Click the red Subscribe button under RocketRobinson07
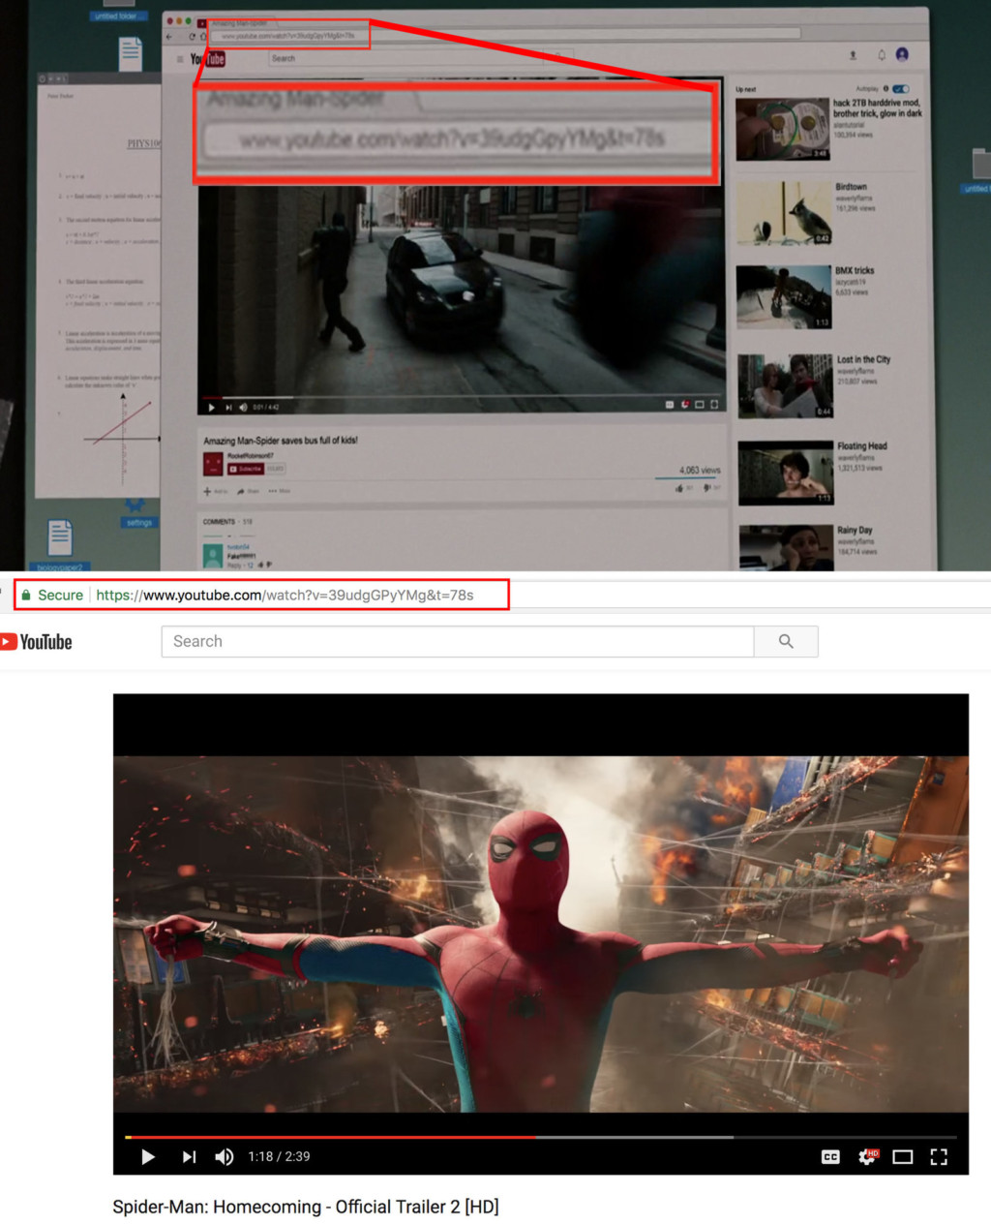 pyautogui.click(x=246, y=469)
